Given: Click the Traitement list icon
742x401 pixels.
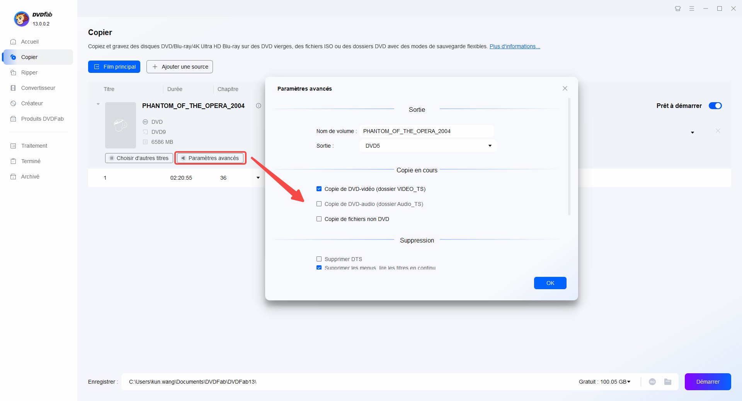Looking at the screenshot, I should coord(13,146).
